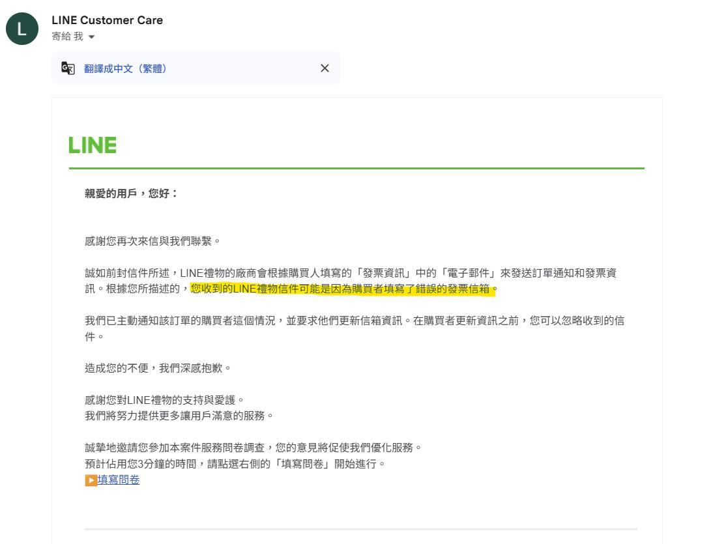
Task: Translate message via 翻譯成中文（繁體）link
Action: pyautogui.click(x=126, y=68)
